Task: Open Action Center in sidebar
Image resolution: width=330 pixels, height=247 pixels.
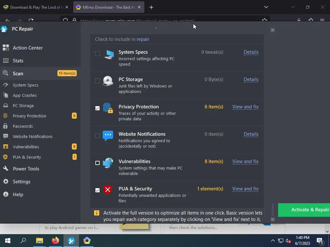Action: tap(28, 48)
